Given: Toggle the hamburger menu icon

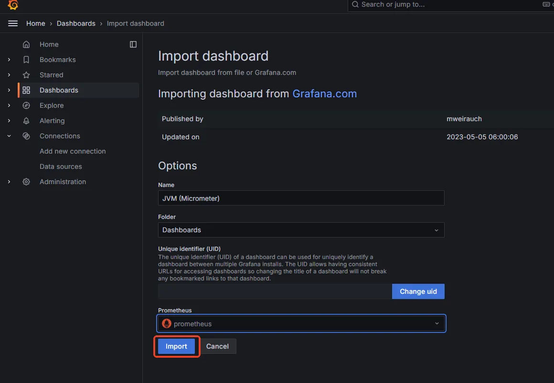Looking at the screenshot, I should pos(13,23).
